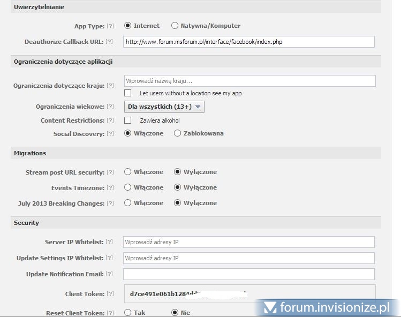Click help [?] beside Deauthorize Callback URL
Image resolution: width=401 pixels, height=317 pixels.
coord(110,42)
